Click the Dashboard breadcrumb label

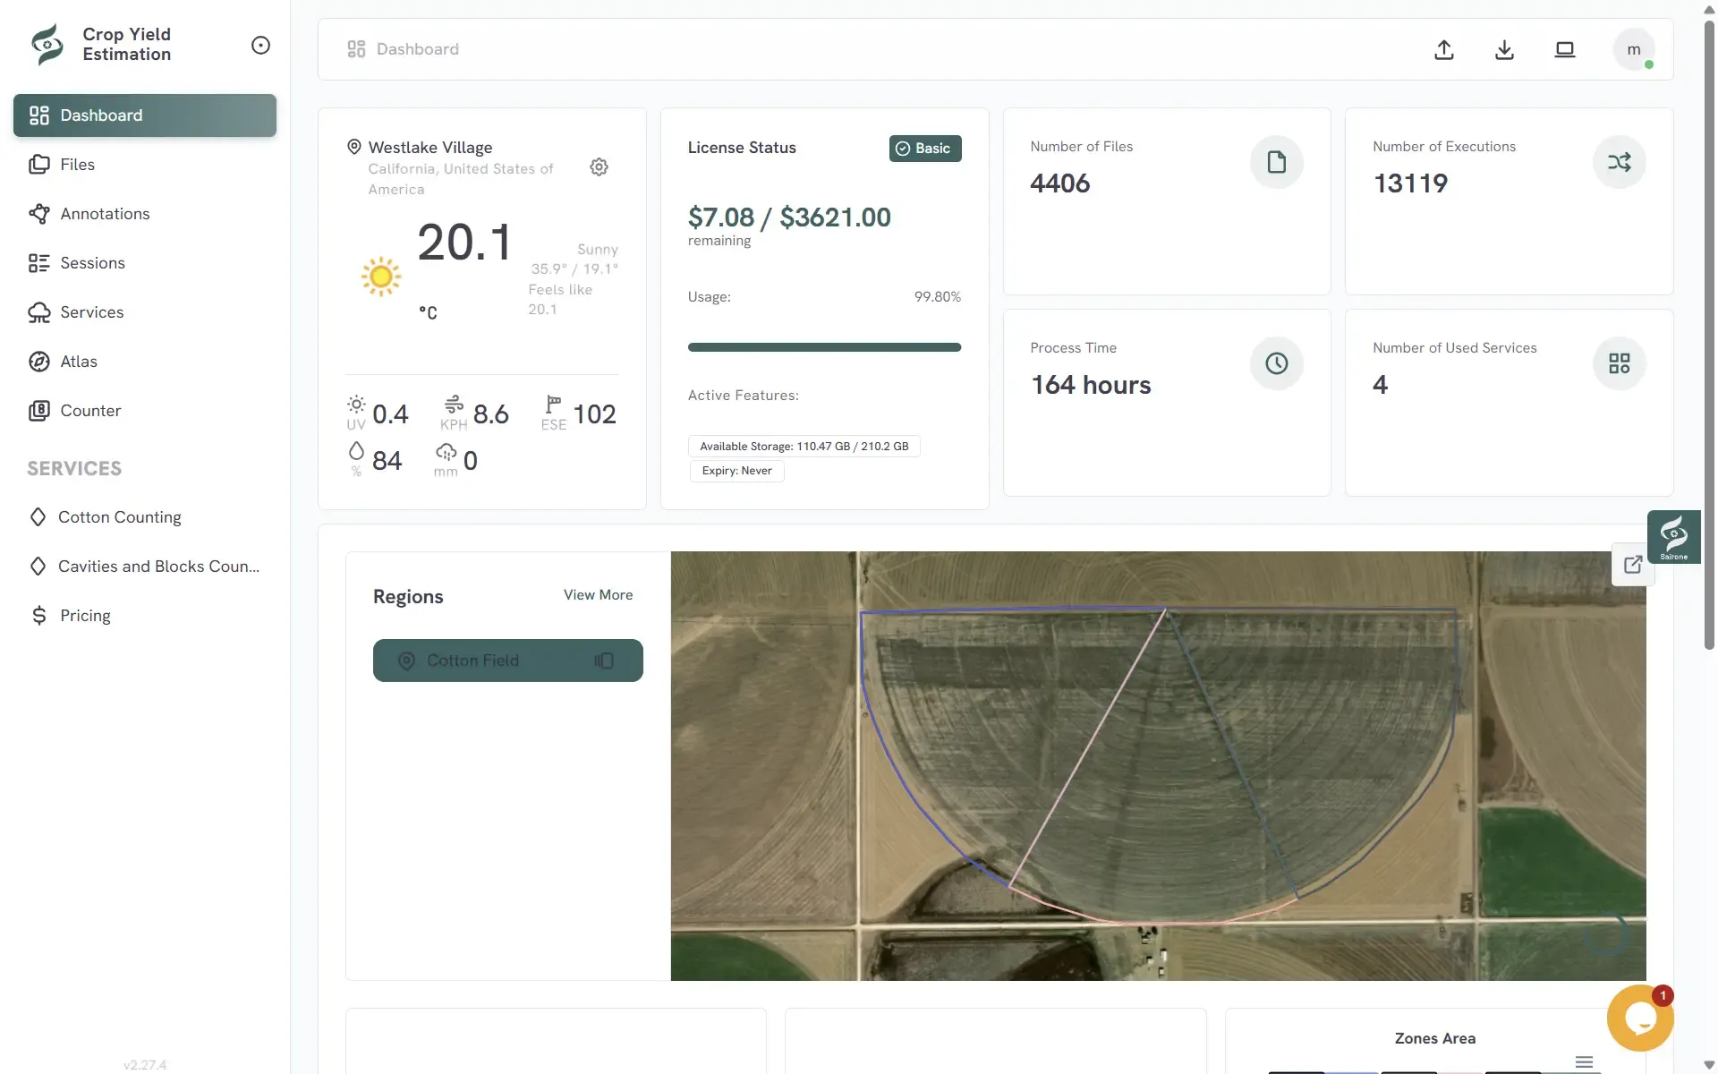[418, 49]
